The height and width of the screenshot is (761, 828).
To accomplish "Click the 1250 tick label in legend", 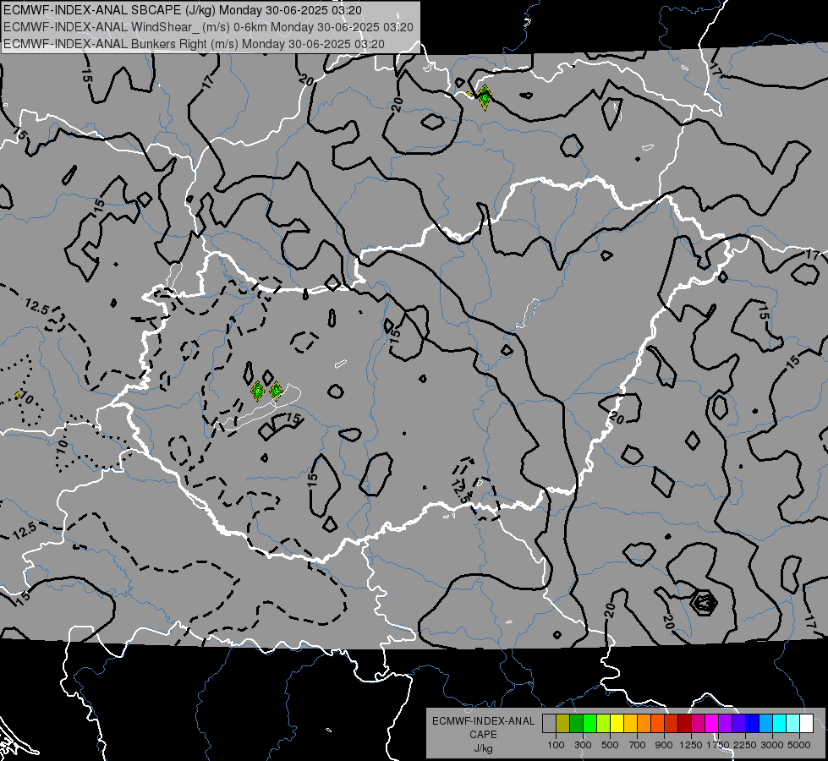I will pyautogui.click(x=691, y=745).
